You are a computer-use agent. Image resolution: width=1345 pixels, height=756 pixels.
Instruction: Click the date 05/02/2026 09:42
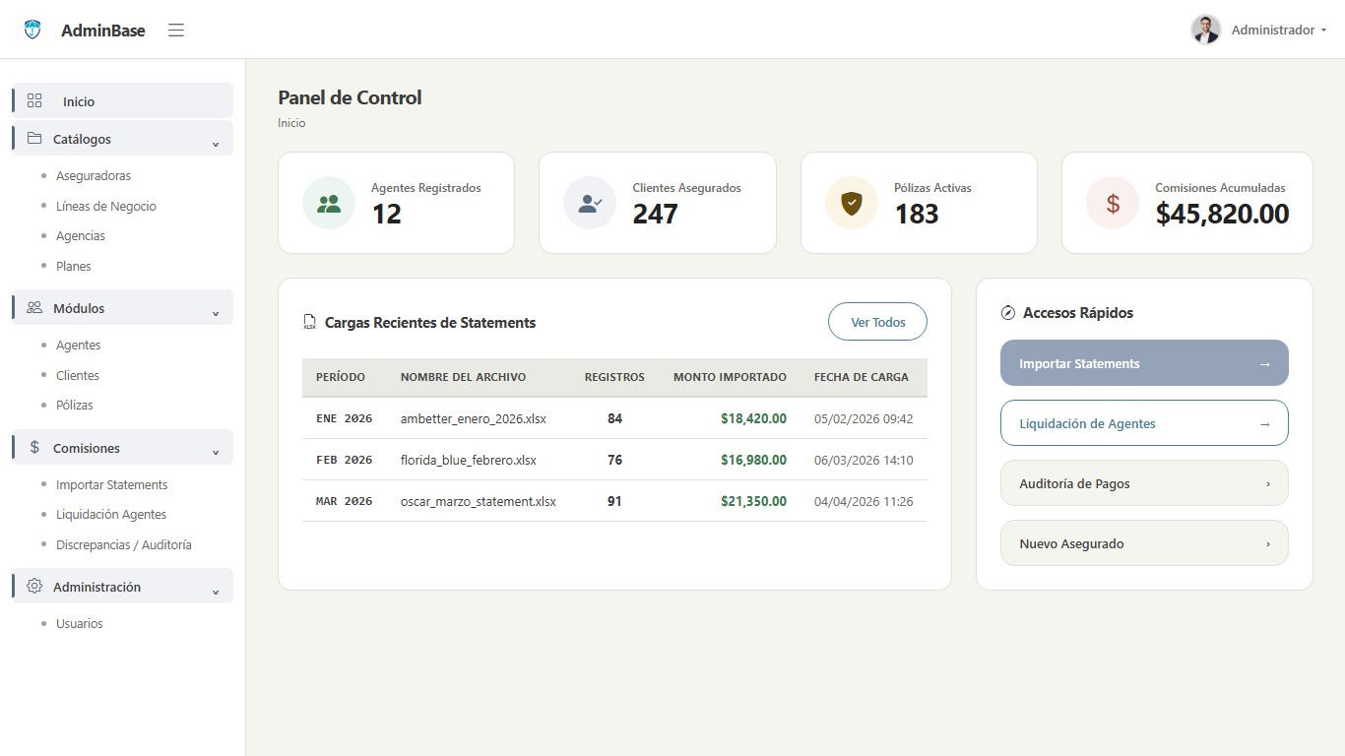click(864, 418)
